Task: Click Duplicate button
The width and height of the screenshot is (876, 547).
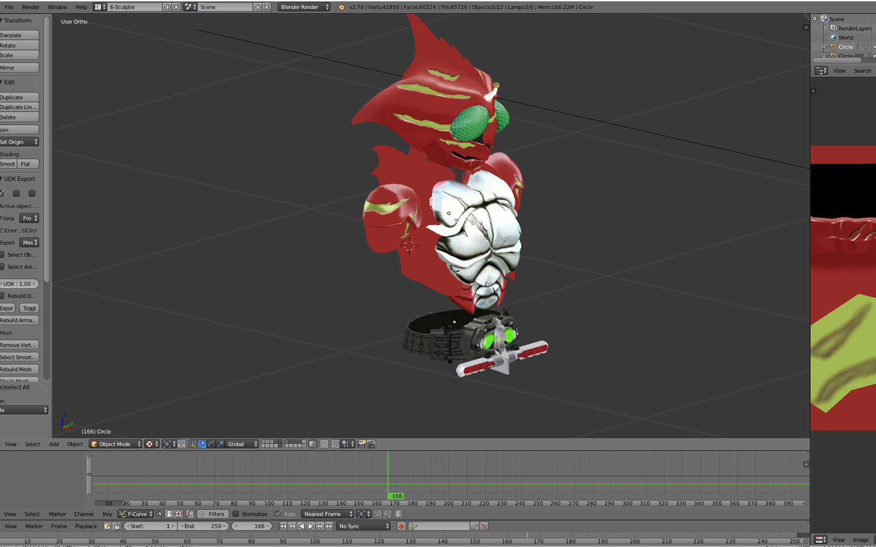Action: [x=19, y=97]
